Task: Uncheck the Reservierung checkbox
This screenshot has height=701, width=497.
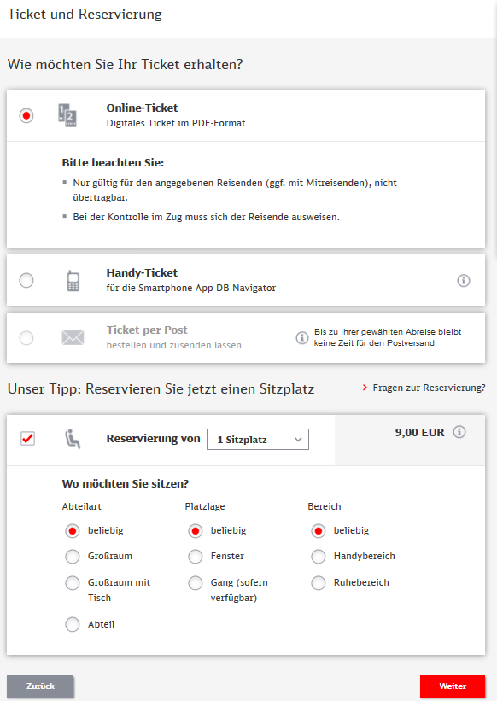Action: tap(27, 439)
